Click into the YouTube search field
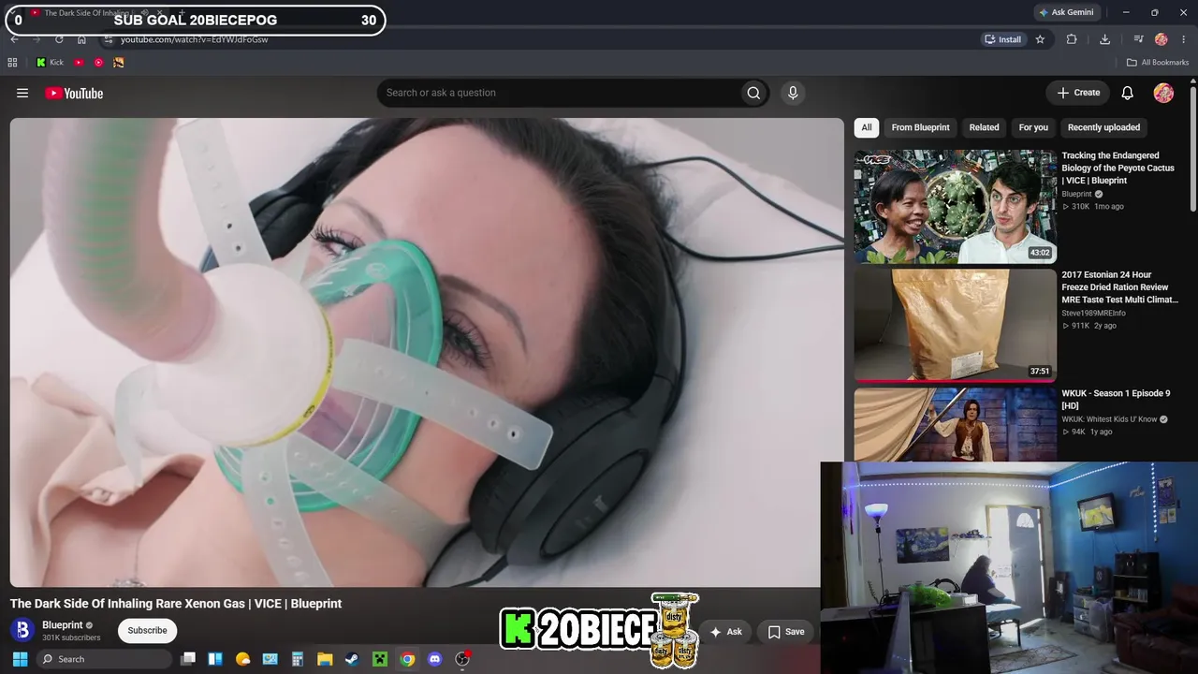1198x674 pixels. [559, 93]
